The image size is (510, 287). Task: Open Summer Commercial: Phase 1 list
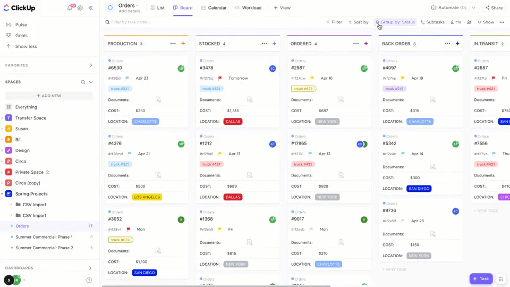click(44, 237)
